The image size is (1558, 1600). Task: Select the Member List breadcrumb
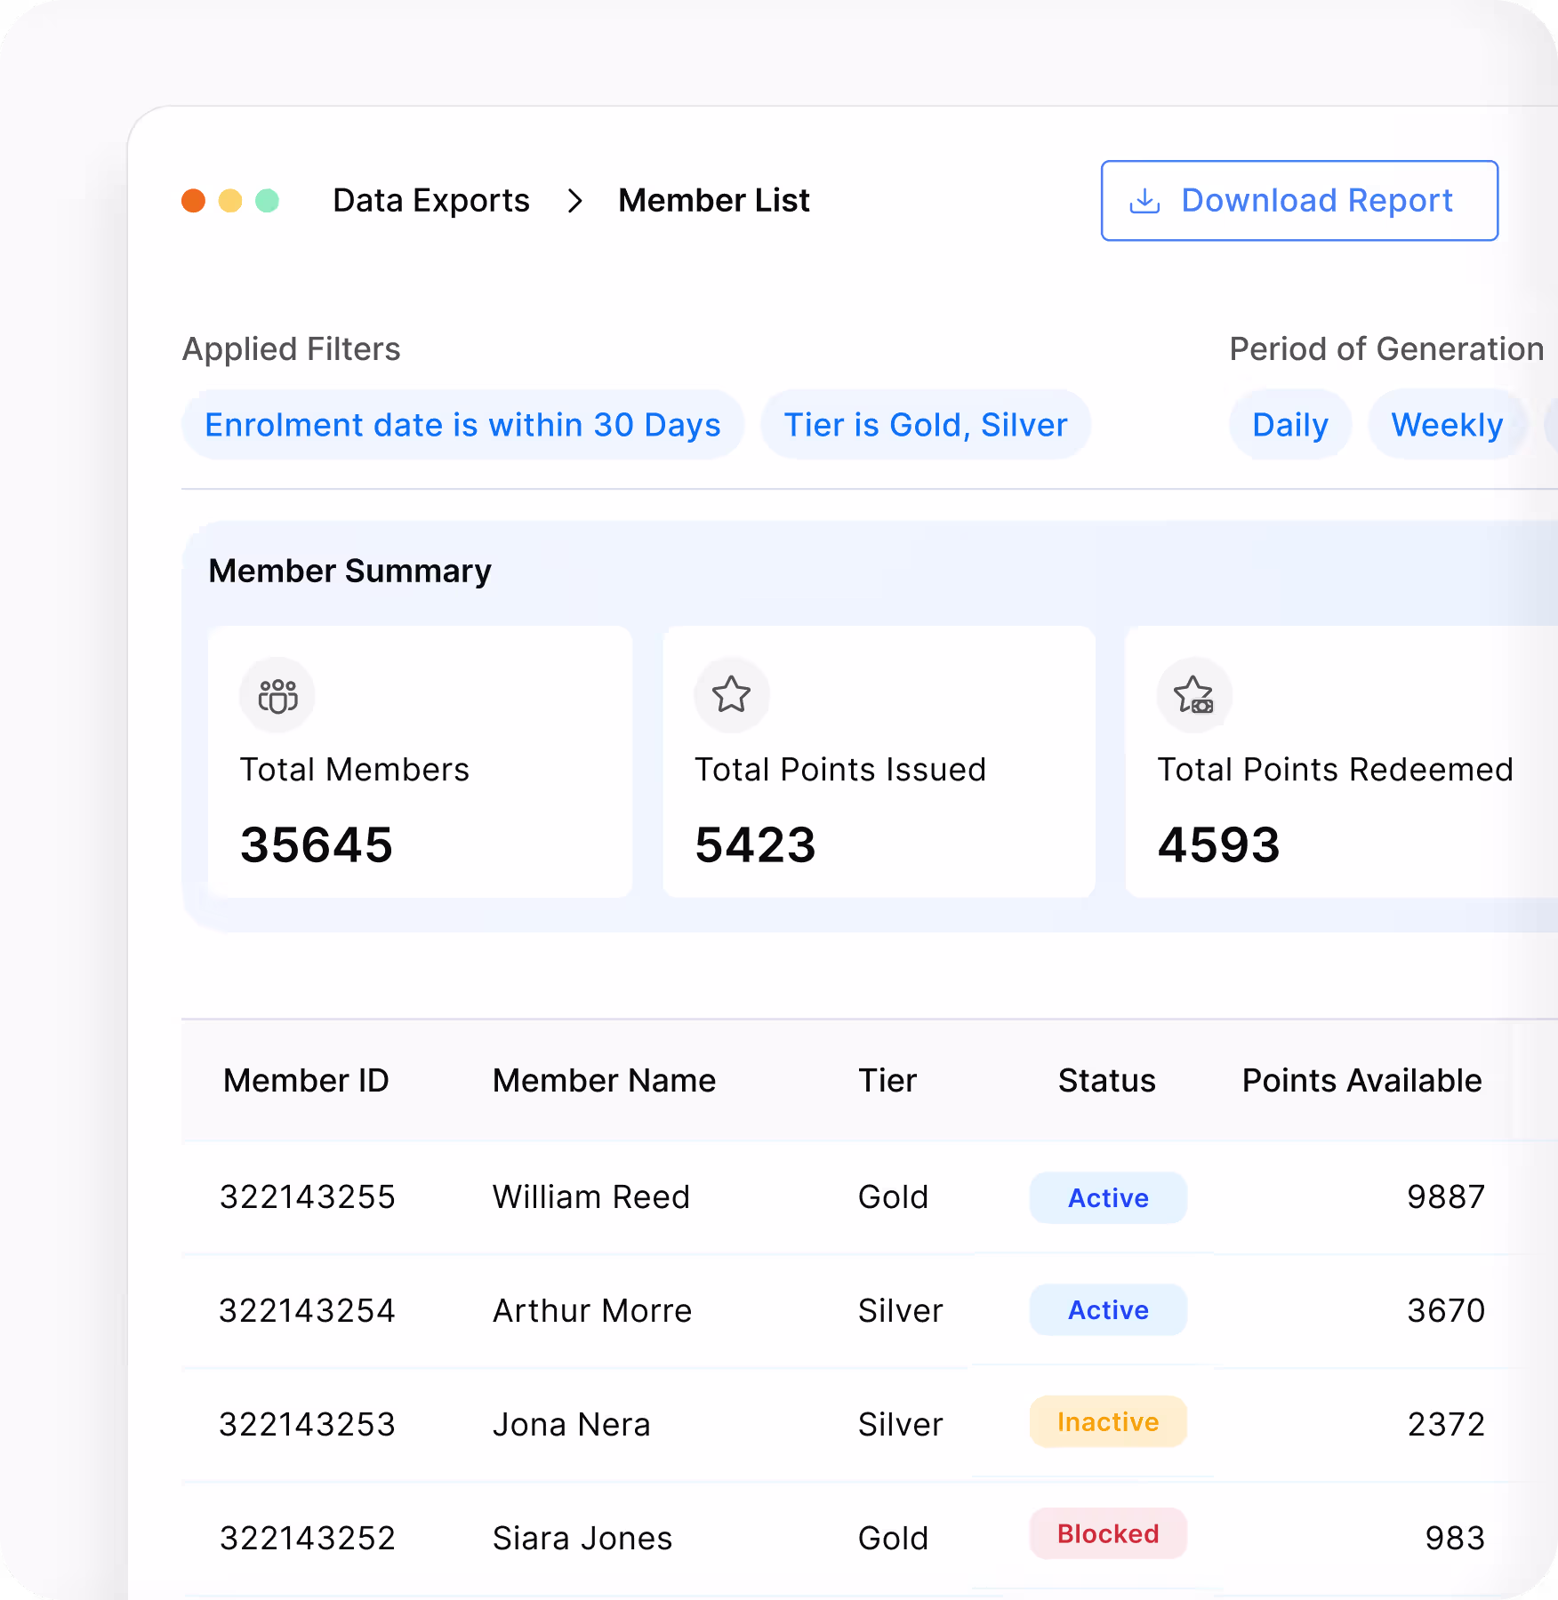714,201
